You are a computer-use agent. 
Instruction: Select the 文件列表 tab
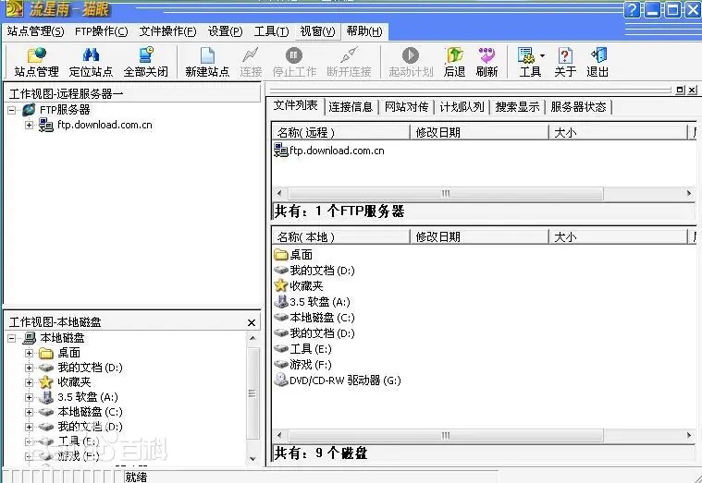coord(295,105)
